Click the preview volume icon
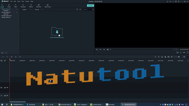 point(184,52)
